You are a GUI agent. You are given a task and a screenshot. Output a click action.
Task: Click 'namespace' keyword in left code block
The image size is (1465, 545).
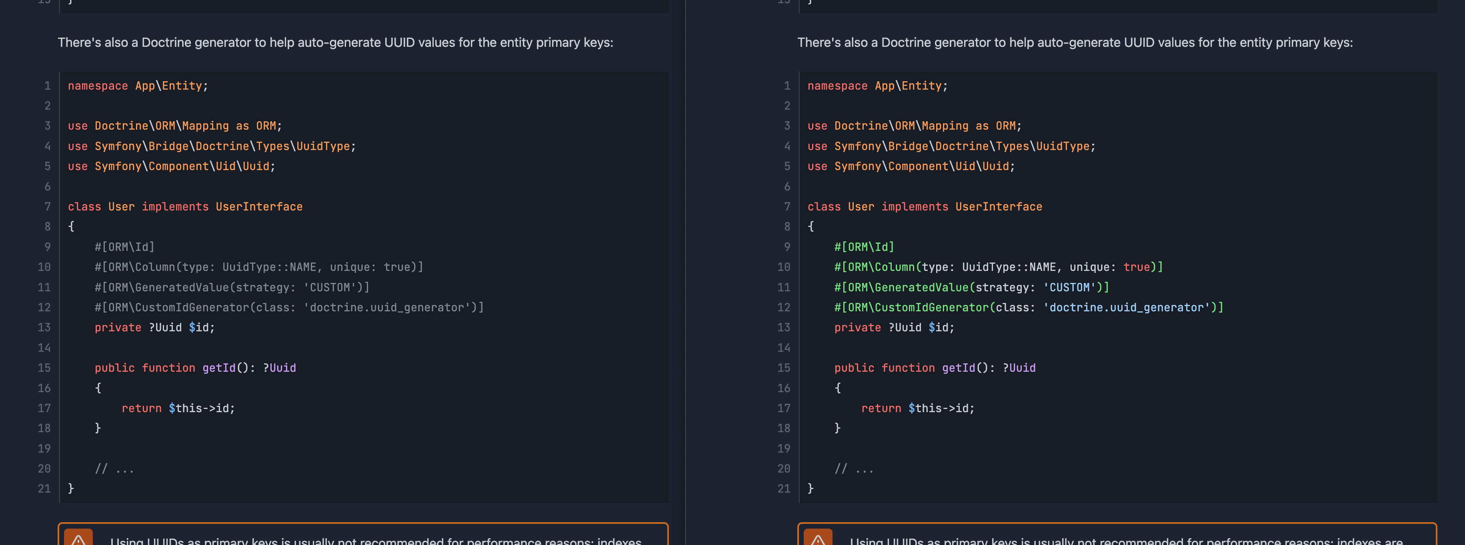98,86
